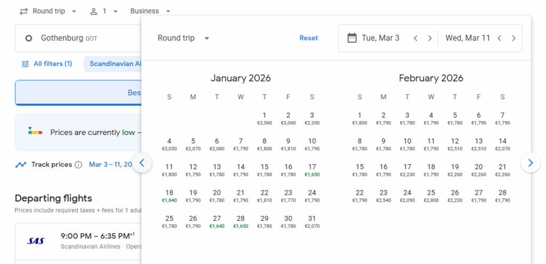Click next month arrow in calendar
The height and width of the screenshot is (264, 546).
coord(530,163)
